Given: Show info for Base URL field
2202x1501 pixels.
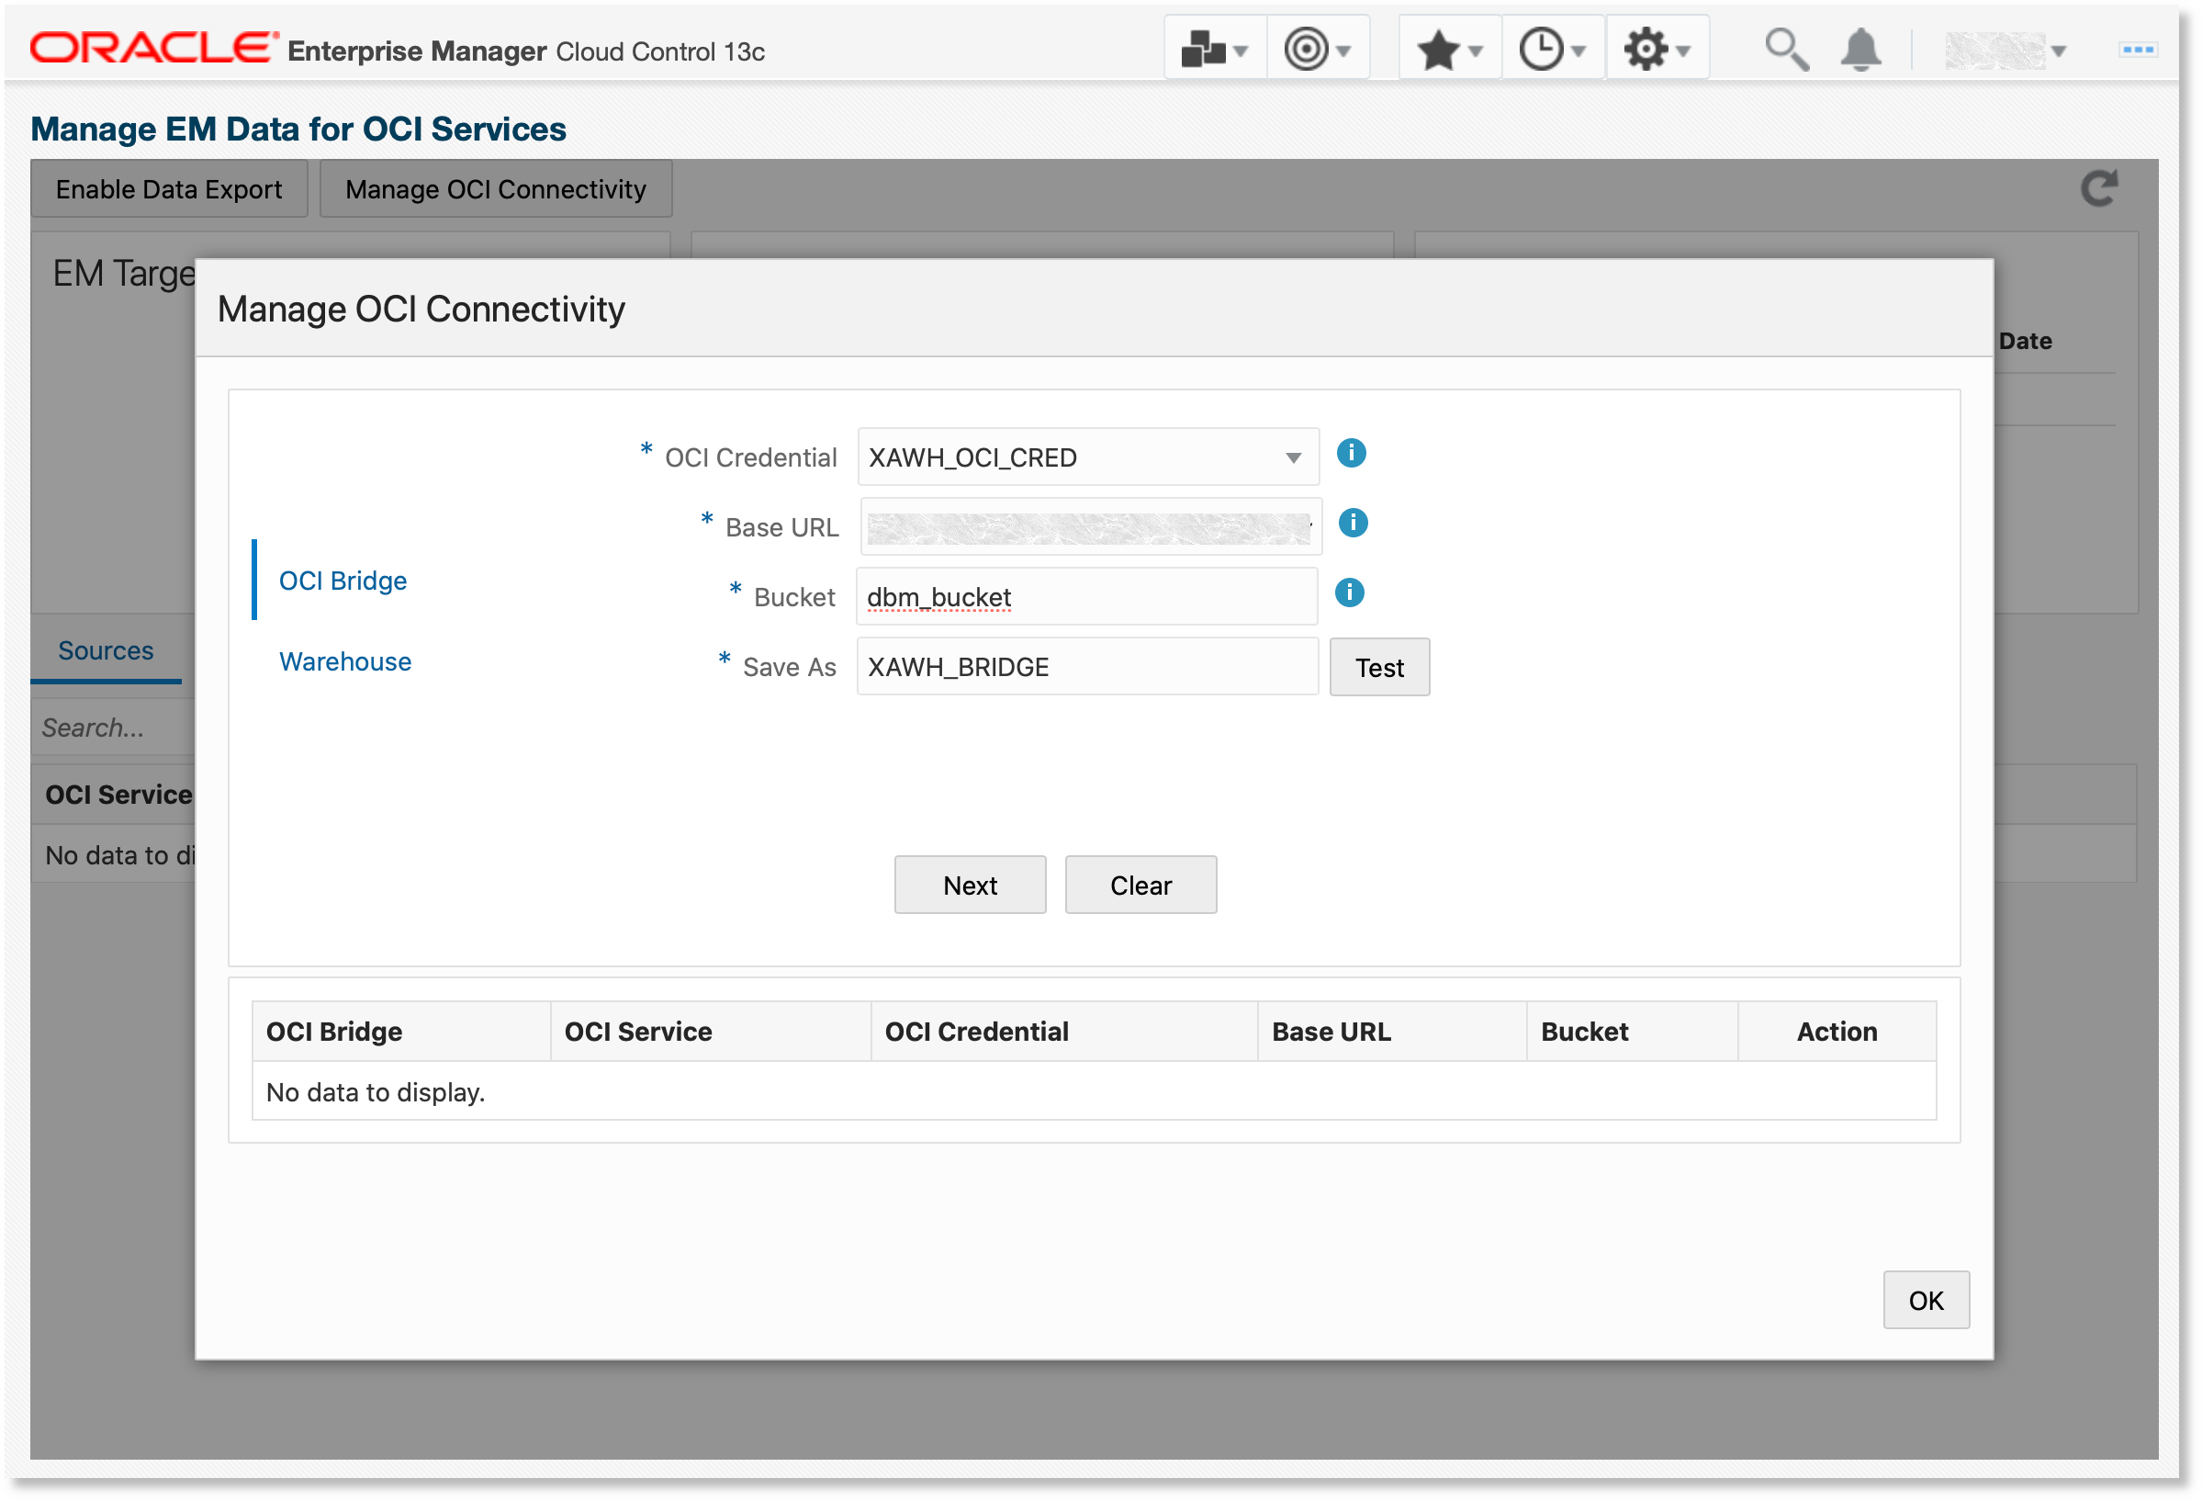Looking at the screenshot, I should point(1353,523).
